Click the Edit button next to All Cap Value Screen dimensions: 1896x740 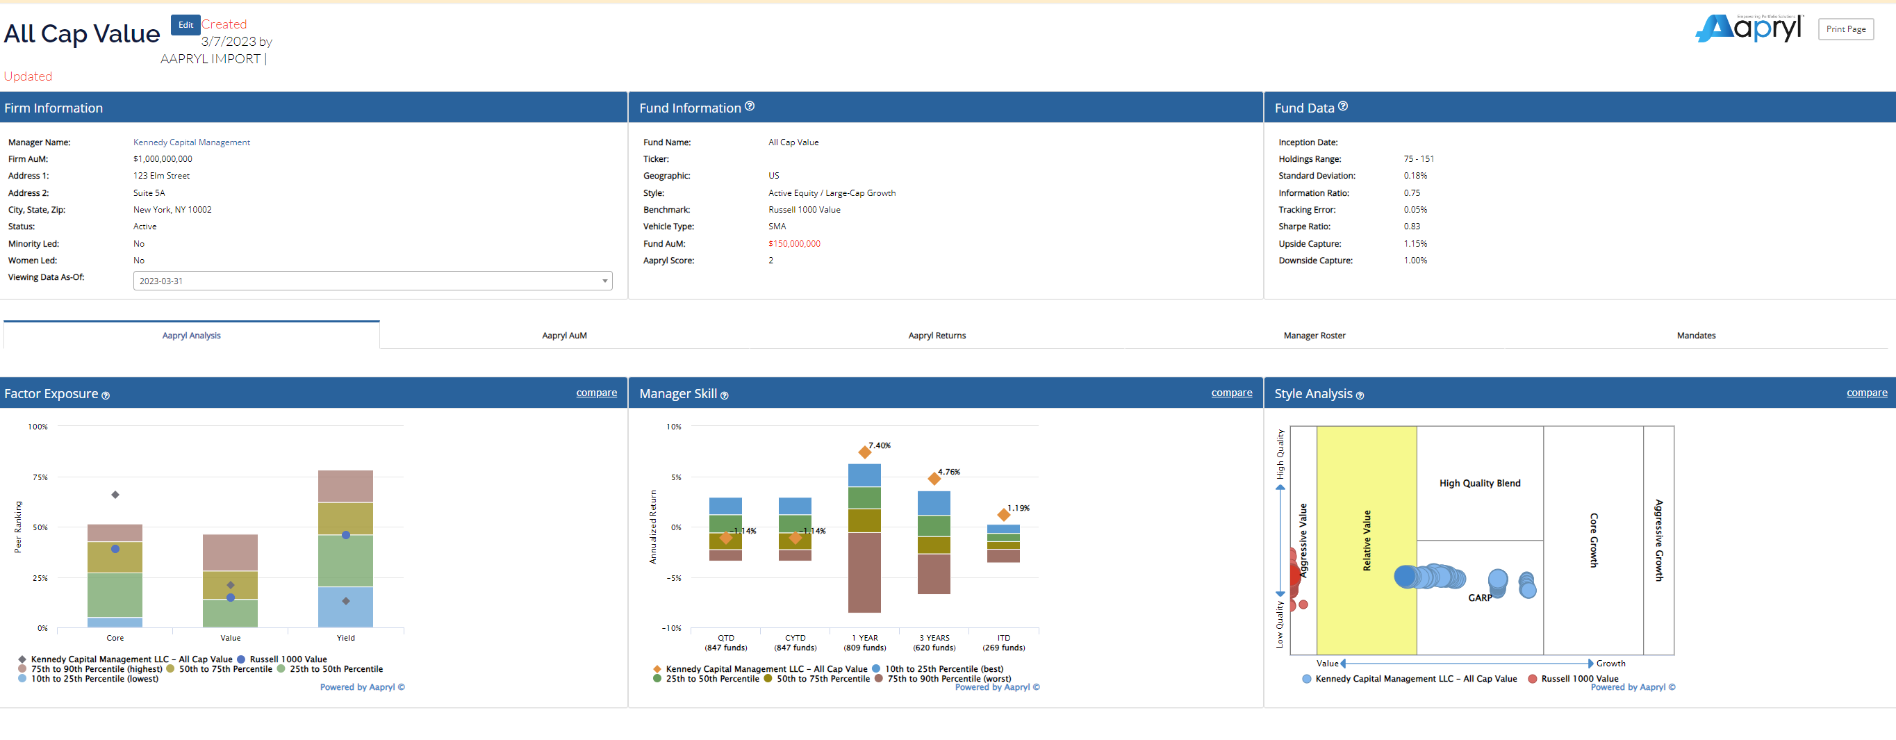186,25
